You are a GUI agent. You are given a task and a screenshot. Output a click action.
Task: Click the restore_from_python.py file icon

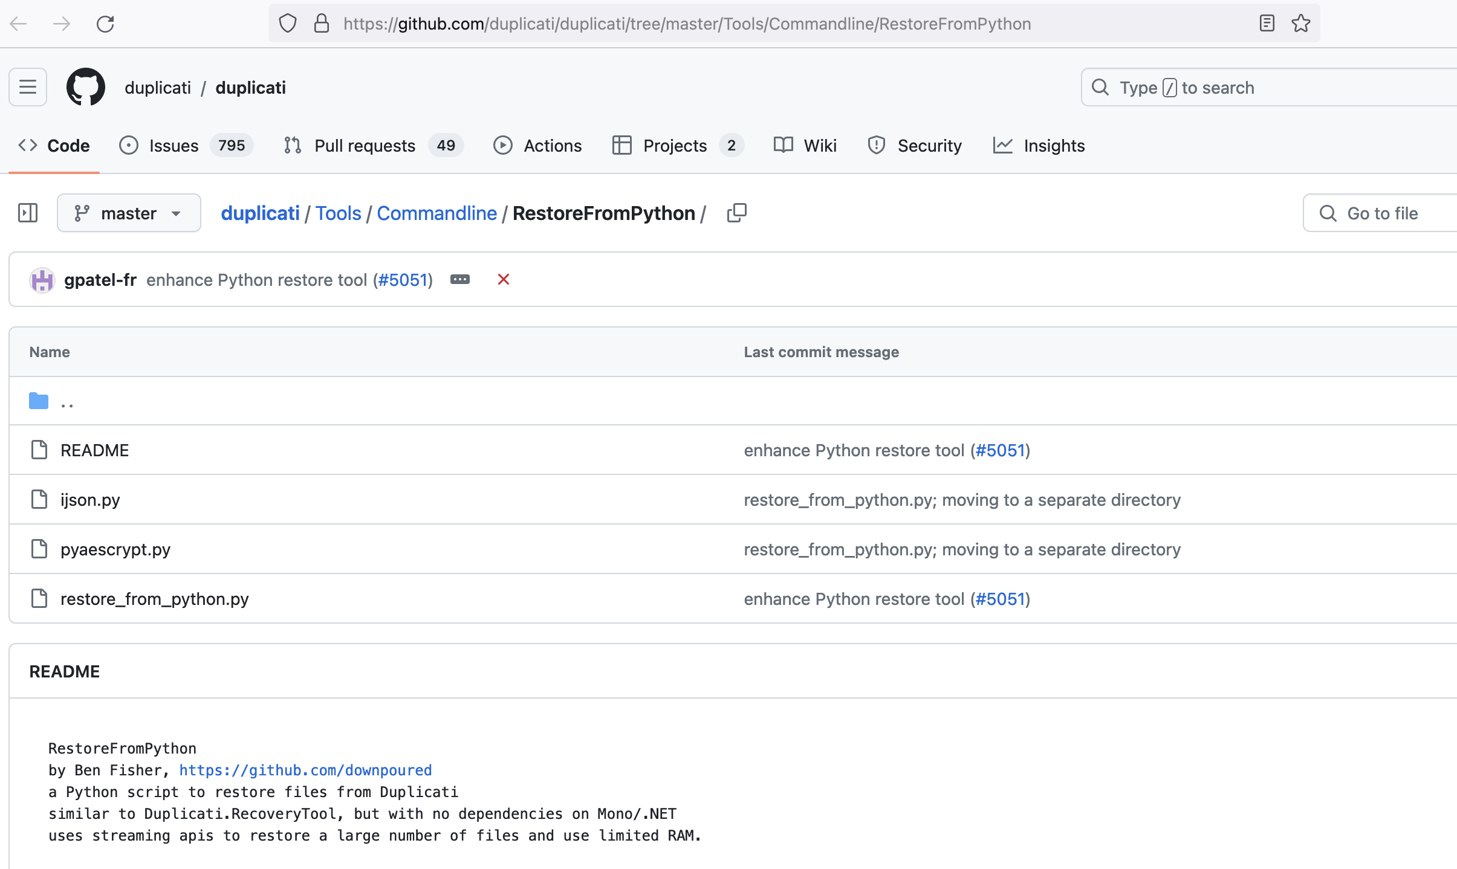[x=39, y=598]
